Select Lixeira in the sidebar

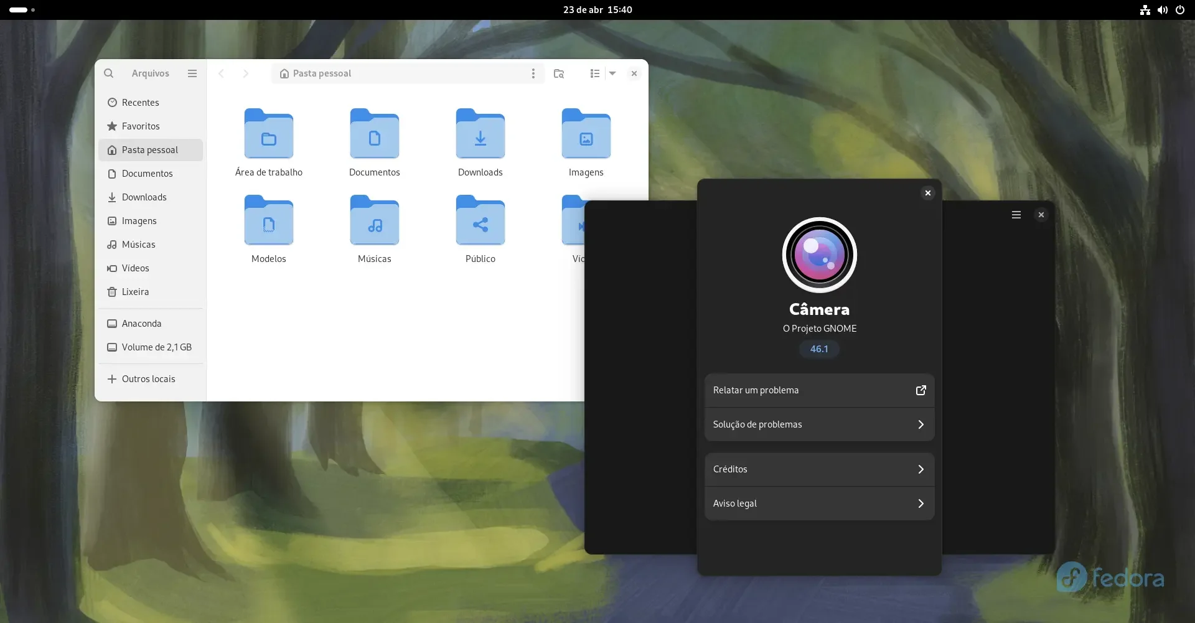pyautogui.click(x=151, y=292)
